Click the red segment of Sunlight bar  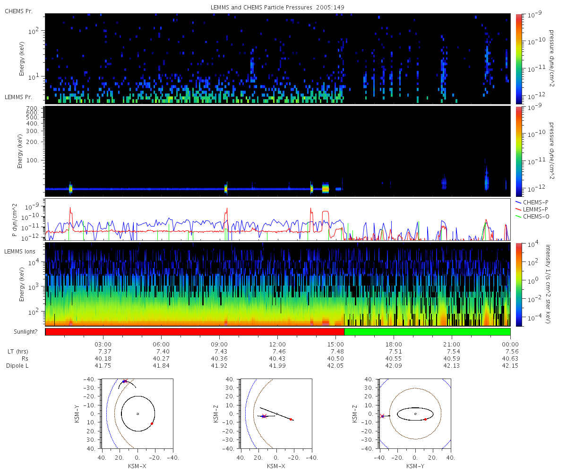pos(195,332)
